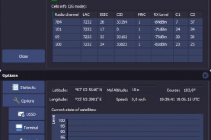Click the 'Cells info' section label
The height and width of the screenshot is (140, 211).
point(69,6)
